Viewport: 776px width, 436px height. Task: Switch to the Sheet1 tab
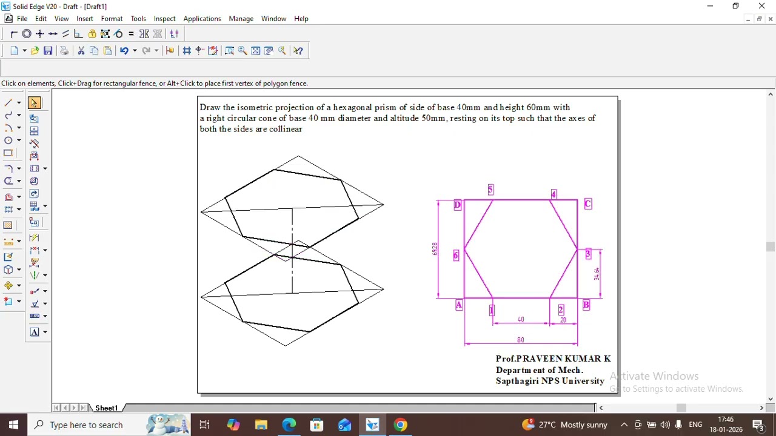coord(106,408)
